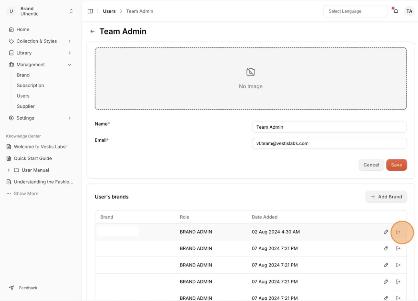
Task: Click the Add Brand button
Action: pos(386,197)
